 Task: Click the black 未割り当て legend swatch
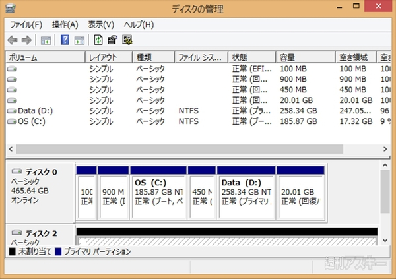point(12,251)
